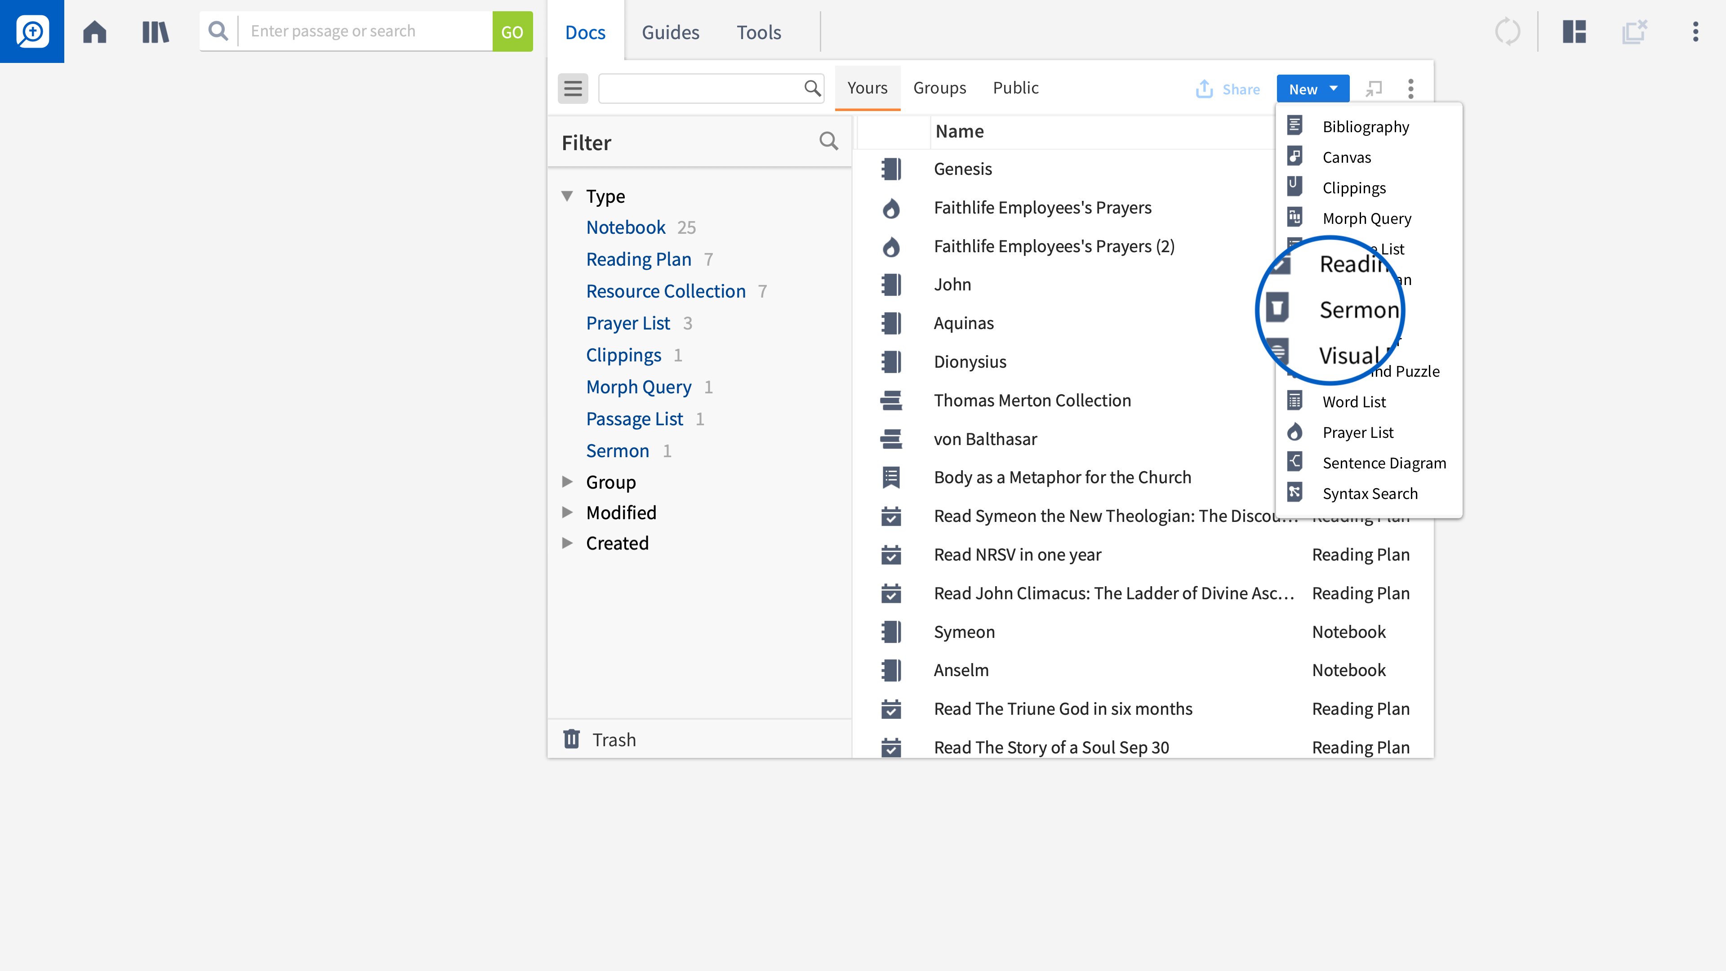
Task: Sort by the Name column header
Action: [x=960, y=131]
